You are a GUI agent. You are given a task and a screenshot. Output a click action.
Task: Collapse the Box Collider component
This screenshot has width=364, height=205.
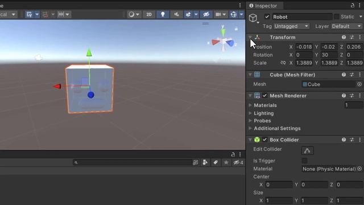(x=250, y=140)
